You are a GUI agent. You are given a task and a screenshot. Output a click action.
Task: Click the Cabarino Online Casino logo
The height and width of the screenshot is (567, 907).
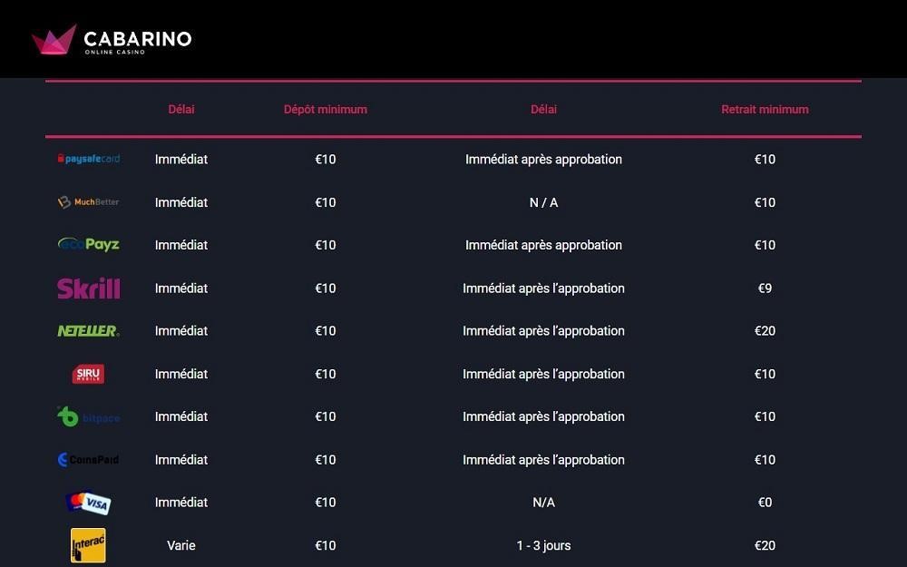point(112,39)
